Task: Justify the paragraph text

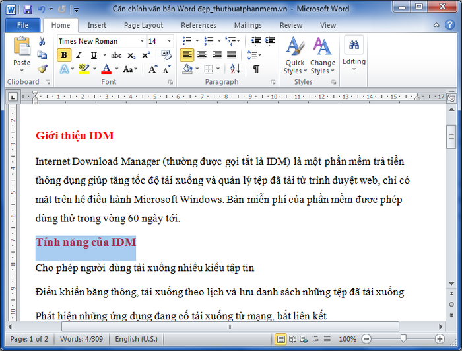Action: click(232, 55)
